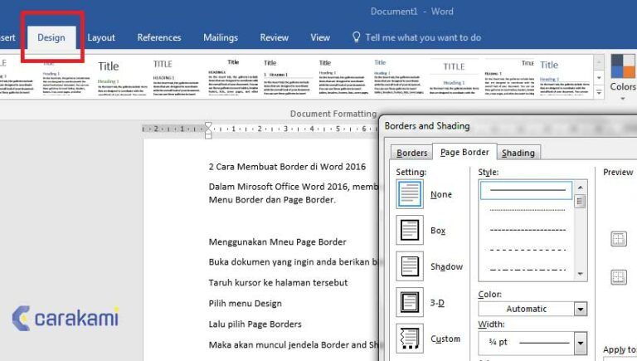Click the Style list scroll up arrow

point(580,188)
